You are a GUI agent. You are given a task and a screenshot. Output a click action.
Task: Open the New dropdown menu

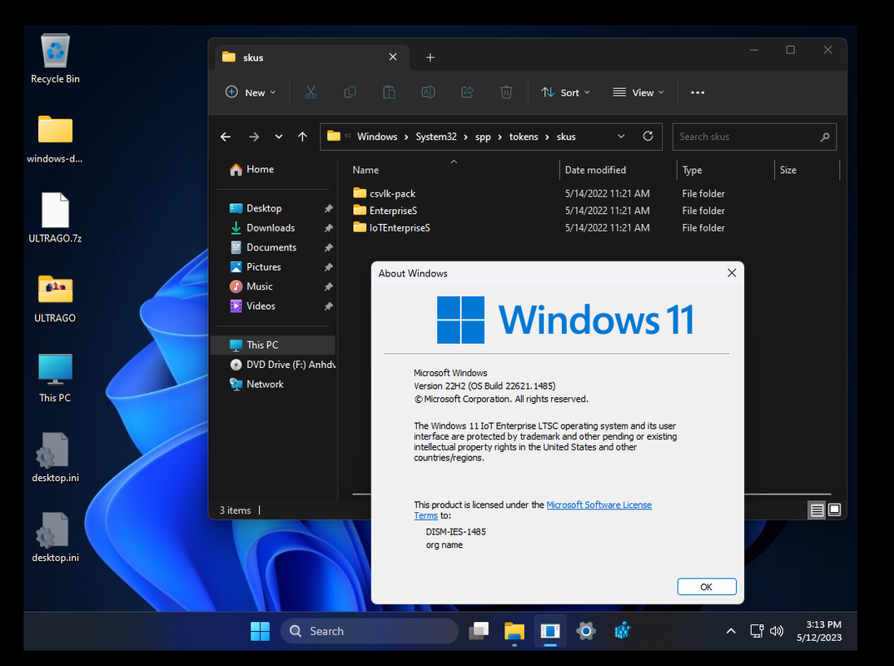click(251, 92)
